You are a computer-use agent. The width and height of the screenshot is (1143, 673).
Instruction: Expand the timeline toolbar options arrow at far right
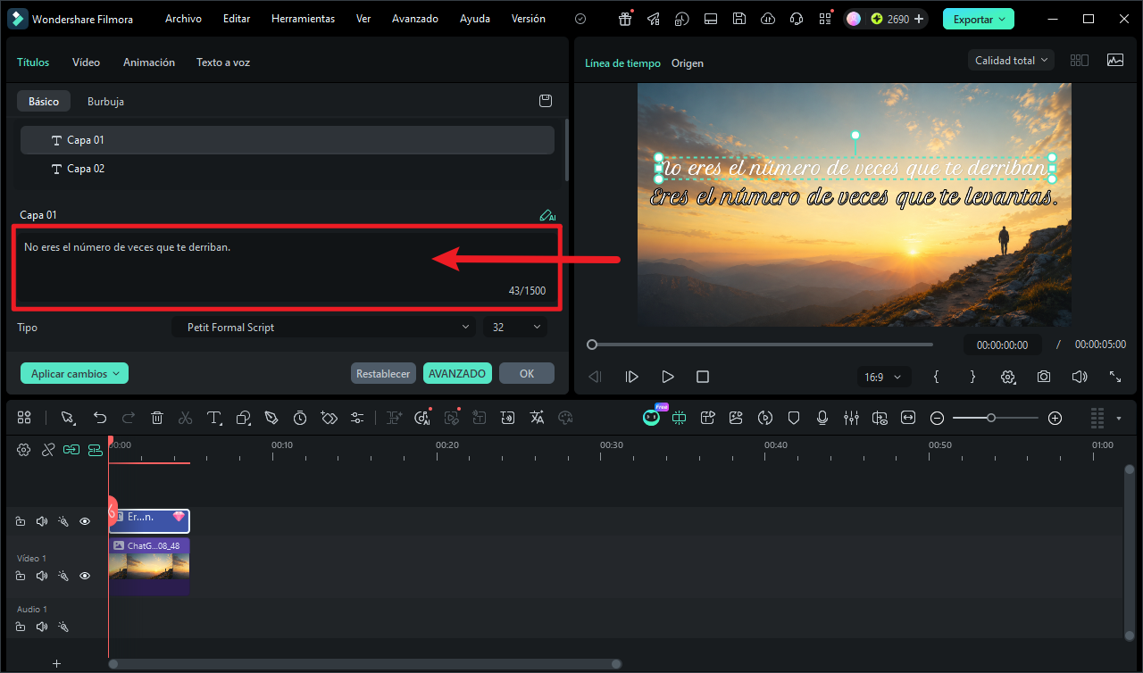[x=1119, y=418]
